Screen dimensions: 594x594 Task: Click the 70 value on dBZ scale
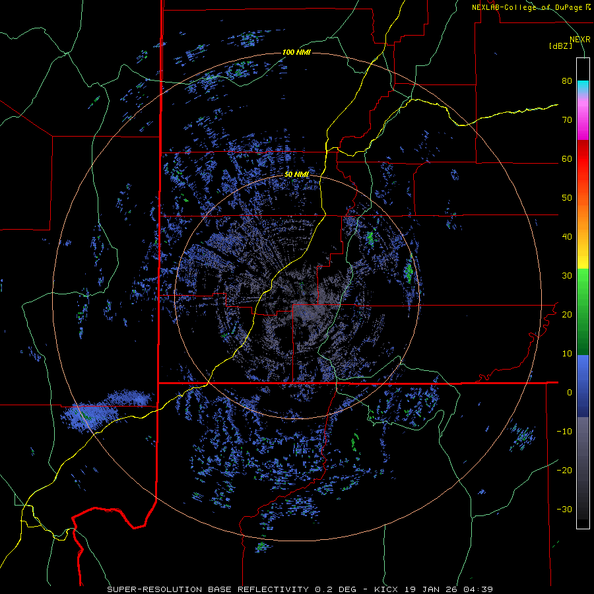567,119
